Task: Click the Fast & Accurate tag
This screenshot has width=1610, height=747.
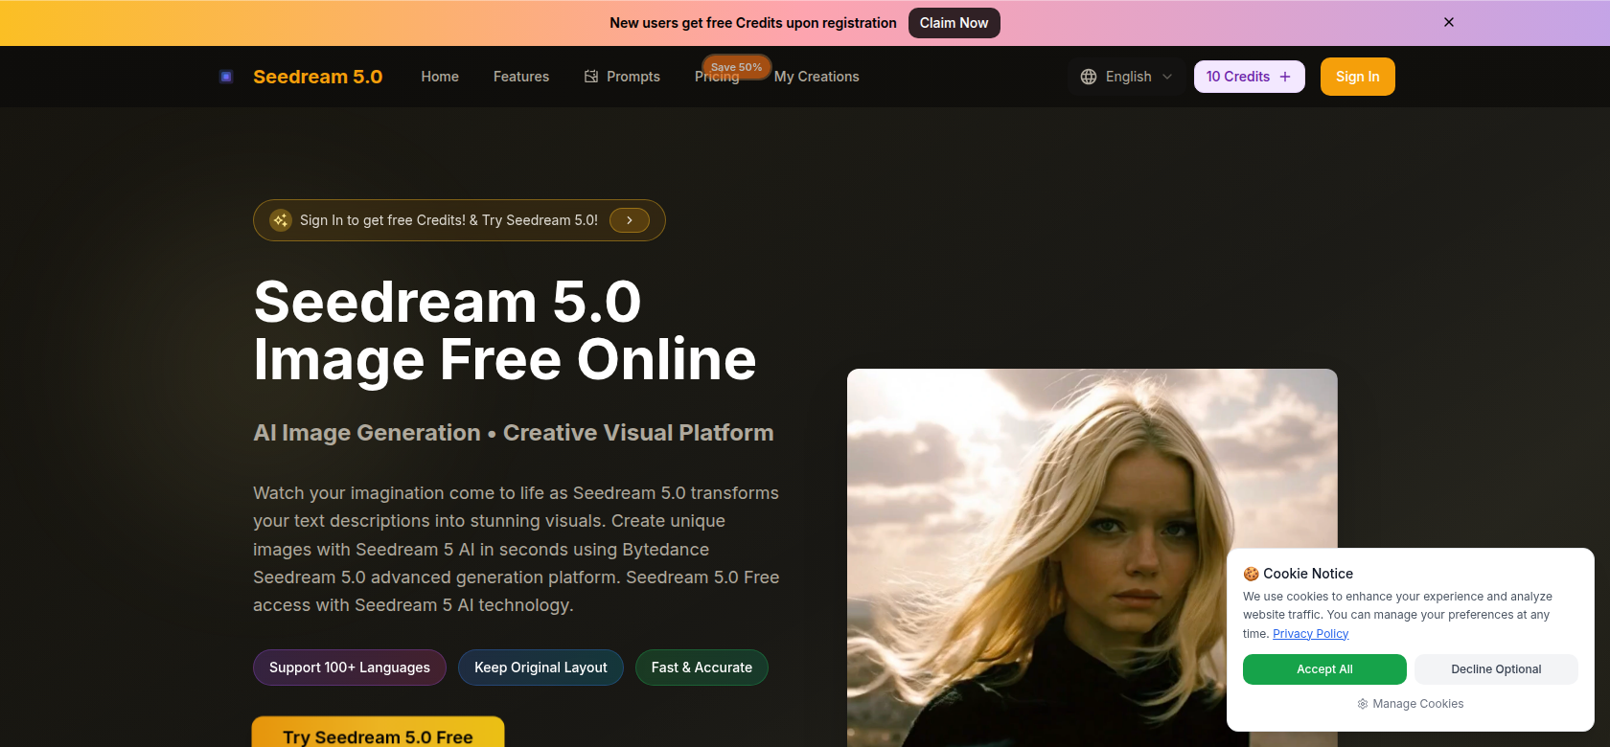Action: coord(701,668)
